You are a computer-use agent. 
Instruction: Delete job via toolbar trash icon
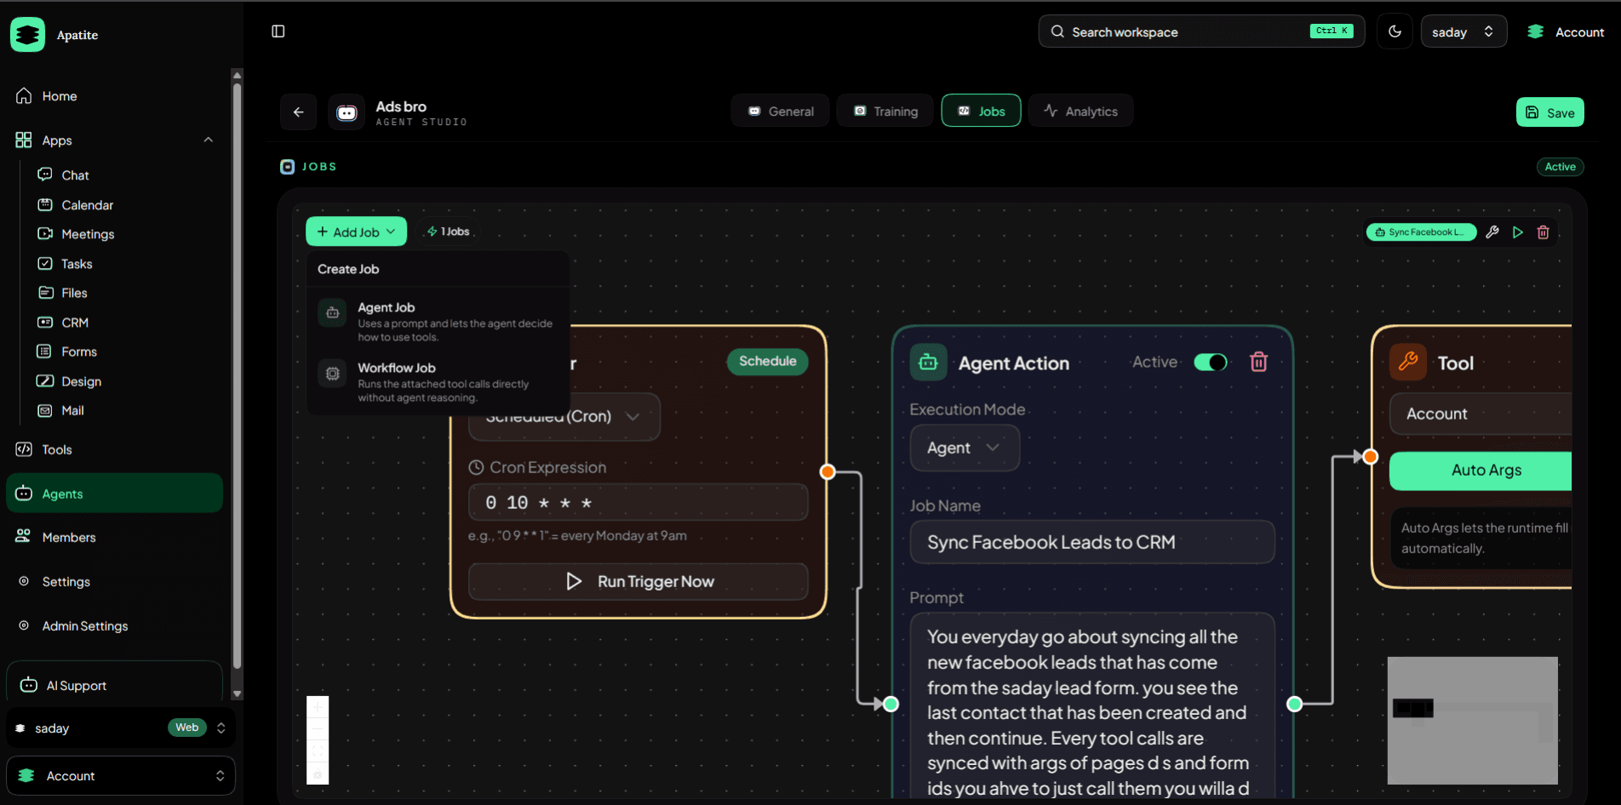[1543, 232]
